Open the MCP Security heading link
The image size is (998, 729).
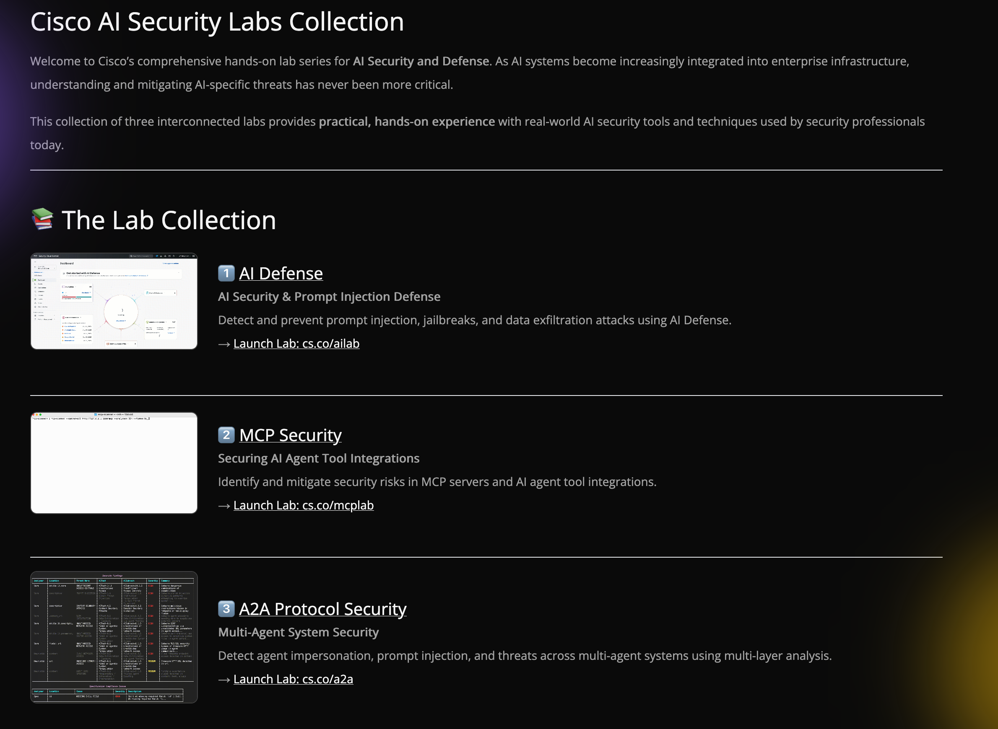tap(290, 435)
